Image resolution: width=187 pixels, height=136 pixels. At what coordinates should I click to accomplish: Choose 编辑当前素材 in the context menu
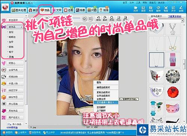[106, 87]
